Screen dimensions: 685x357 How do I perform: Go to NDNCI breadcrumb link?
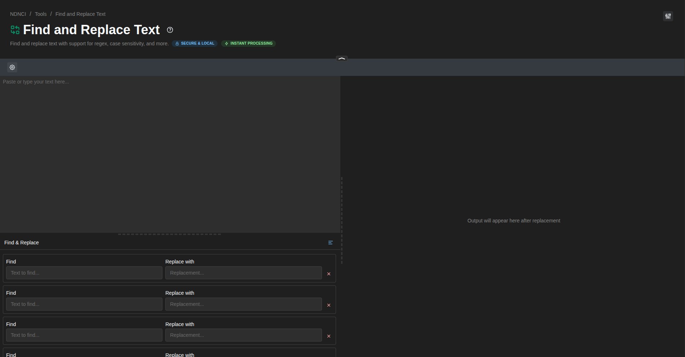click(x=18, y=14)
